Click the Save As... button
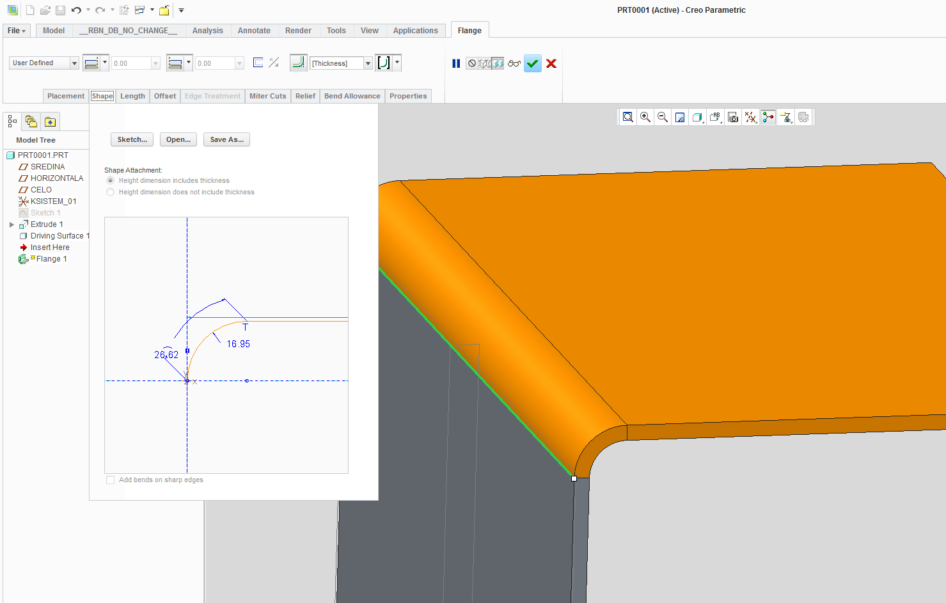Image resolution: width=946 pixels, height=603 pixels. (x=227, y=139)
